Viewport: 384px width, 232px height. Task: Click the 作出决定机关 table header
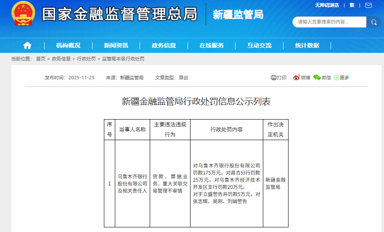click(275, 130)
